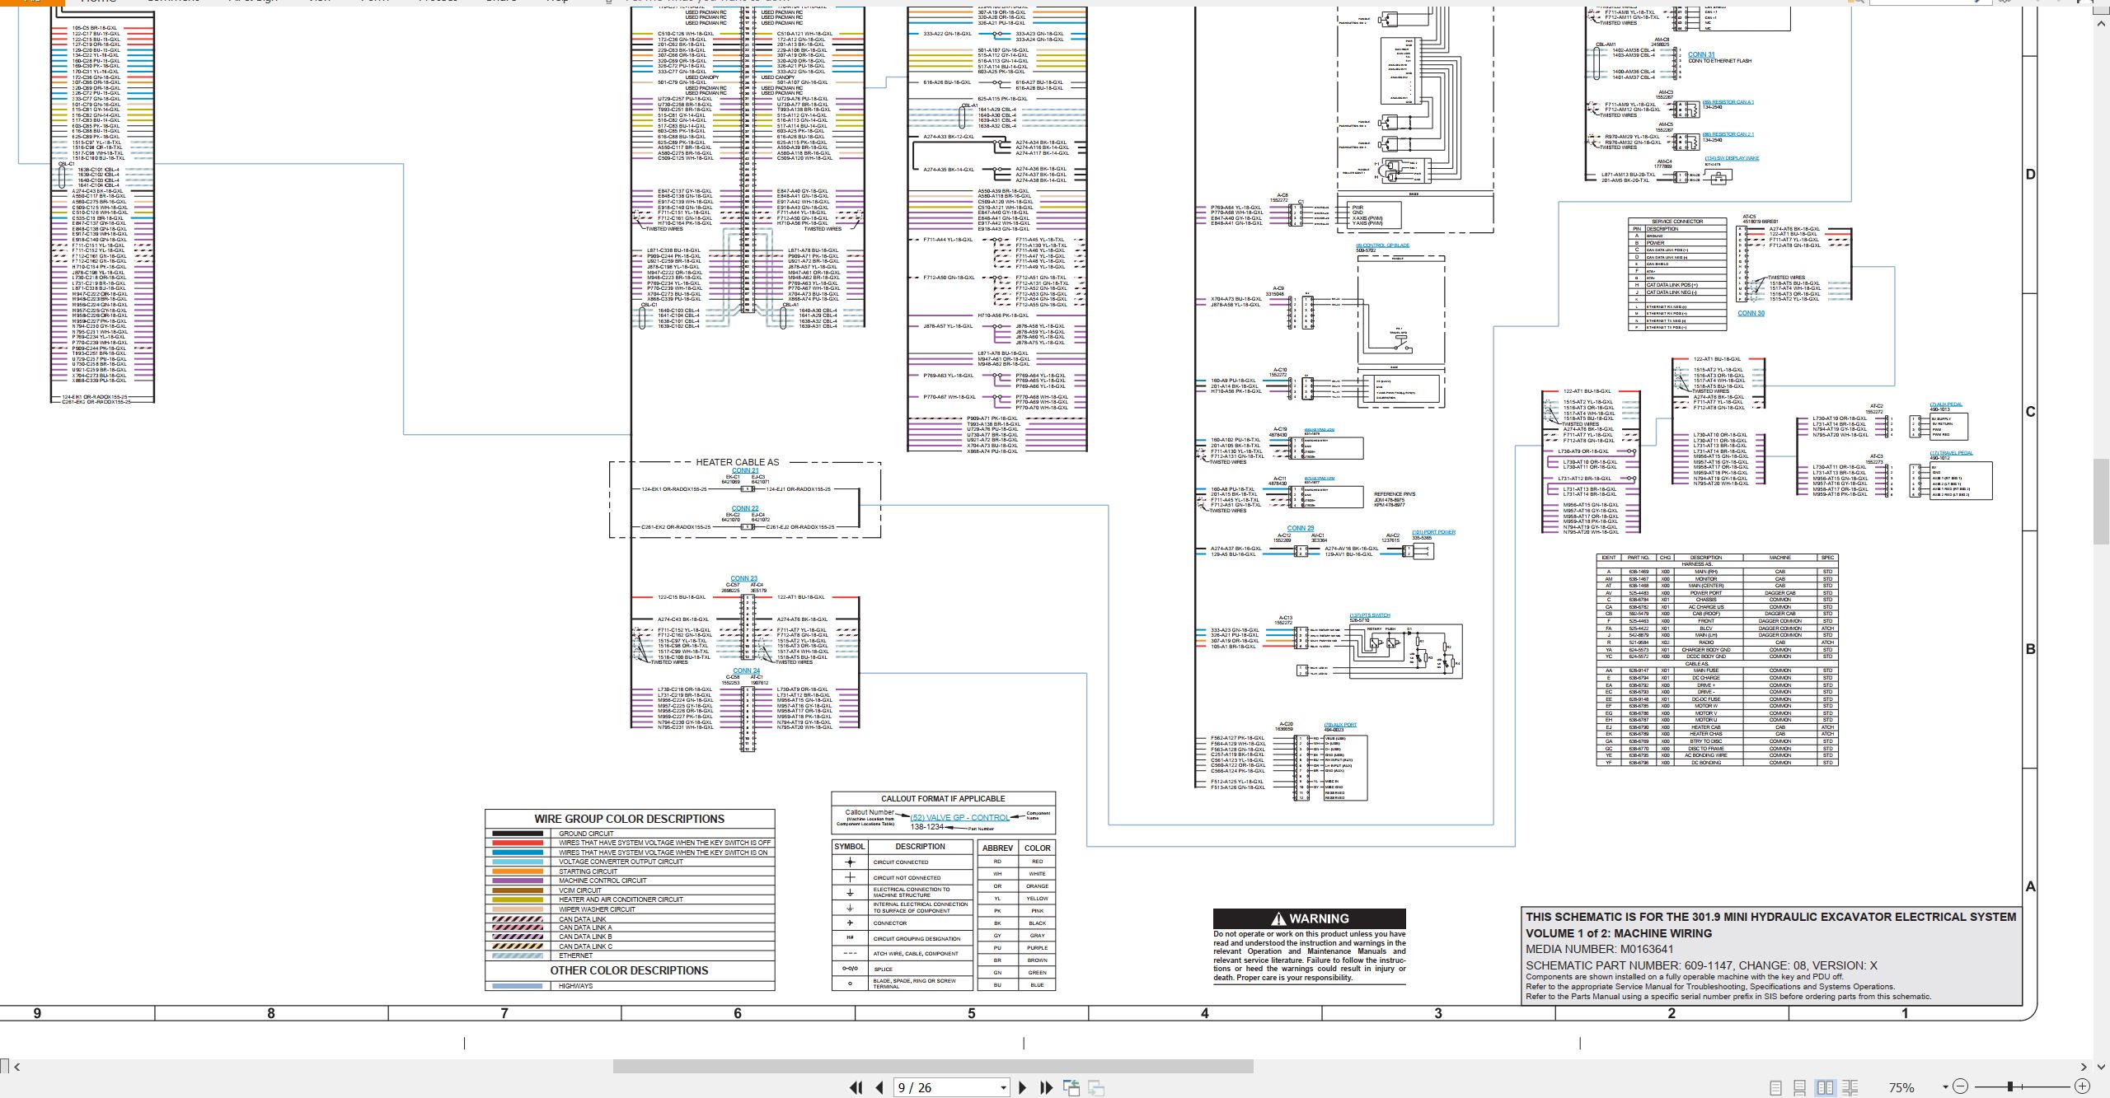Click the WARNING banner text
The width and height of the screenshot is (2110, 1098).
point(1319,918)
